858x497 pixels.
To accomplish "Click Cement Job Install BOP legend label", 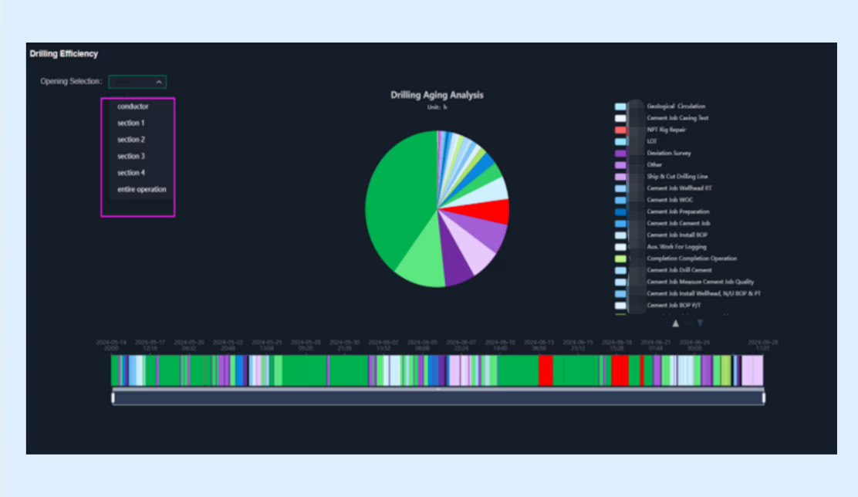I will click(x=677, y=235).
